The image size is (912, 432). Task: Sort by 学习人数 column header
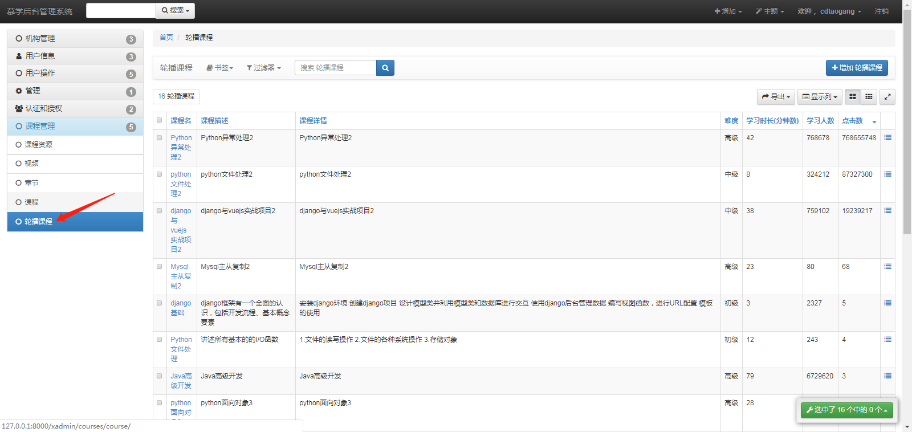click(820, 121)
